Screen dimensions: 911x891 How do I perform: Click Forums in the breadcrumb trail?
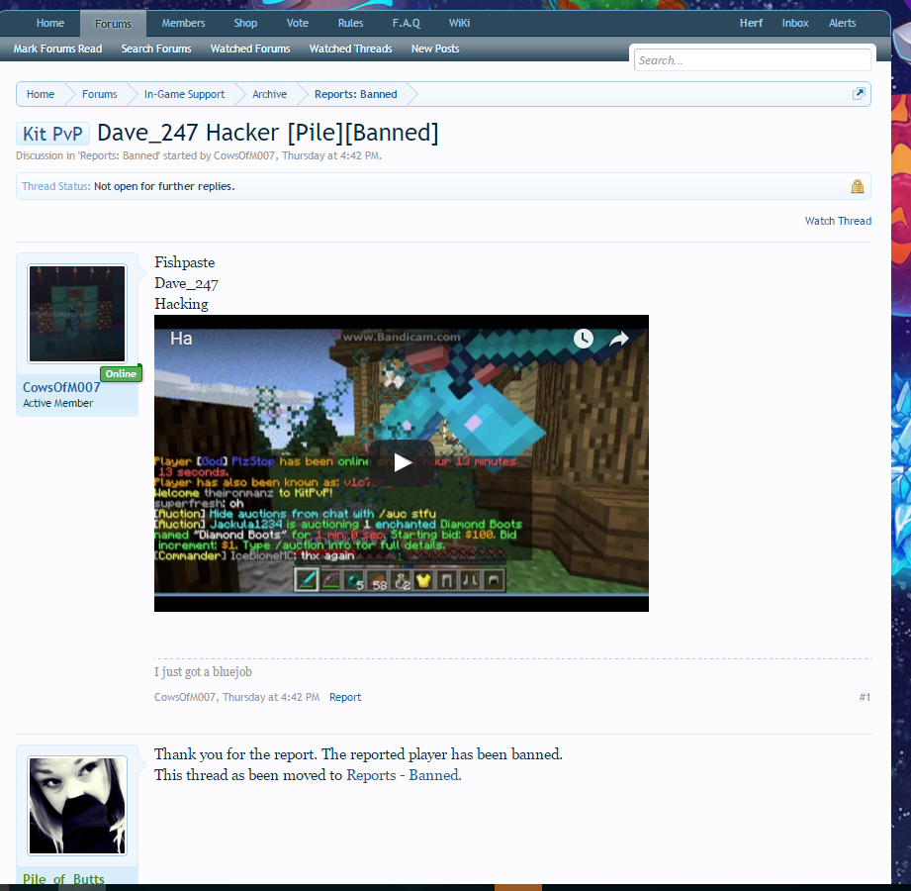pyautogui.click(x=99, y=94)
